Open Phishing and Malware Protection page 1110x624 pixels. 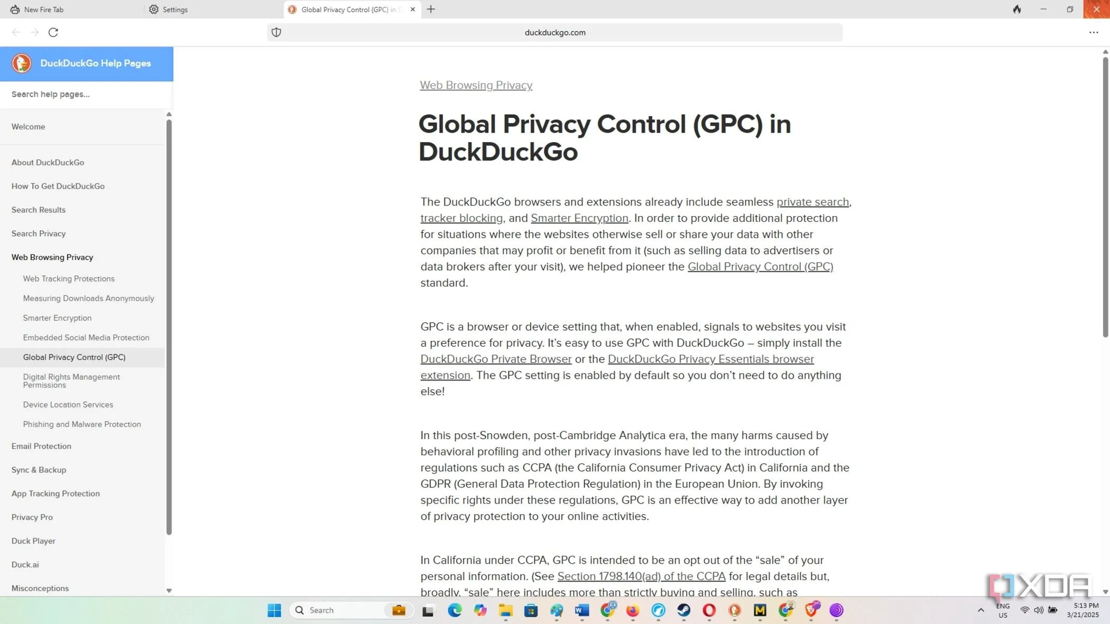pos(82,424)
